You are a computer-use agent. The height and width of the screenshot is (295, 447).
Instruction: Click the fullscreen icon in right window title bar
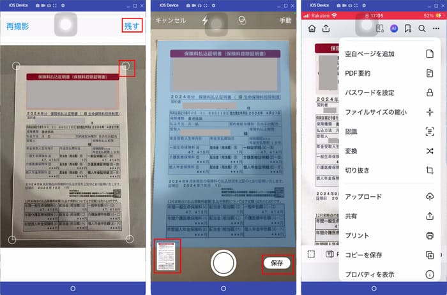(x=356, y=5)
